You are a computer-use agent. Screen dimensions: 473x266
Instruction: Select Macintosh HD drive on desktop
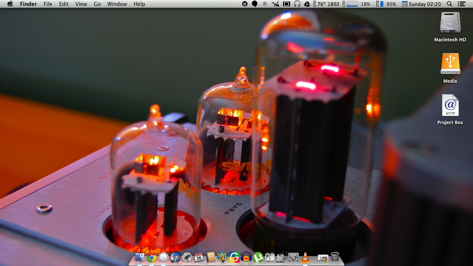[450, 23]
